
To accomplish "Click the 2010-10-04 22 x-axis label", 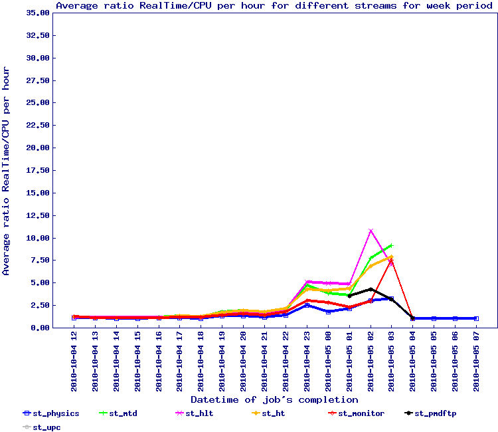I will tap(286, 362).
